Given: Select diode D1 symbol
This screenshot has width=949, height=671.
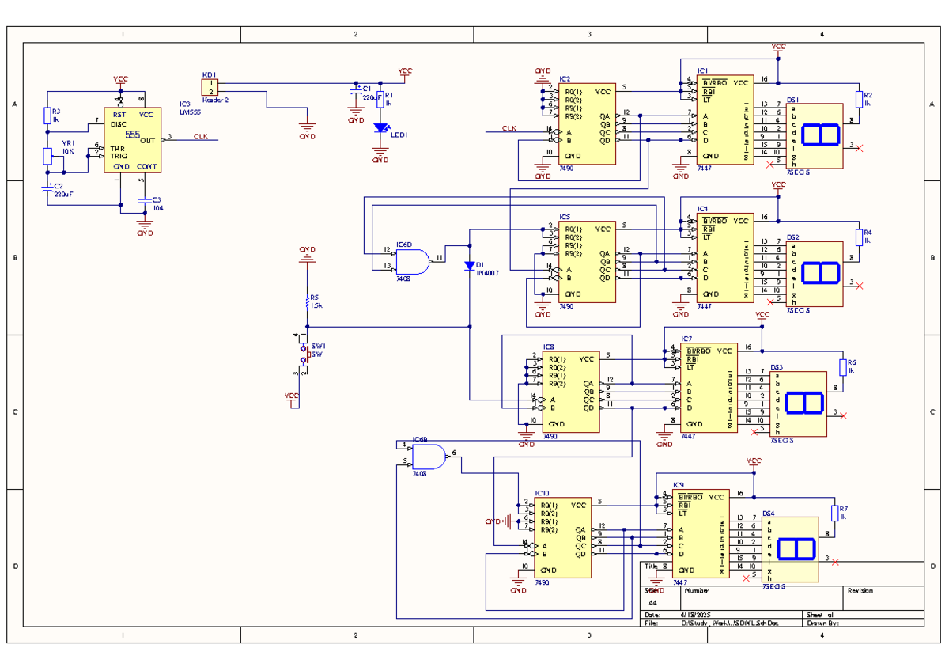Looking at the screenshot, I should point(470,265).
